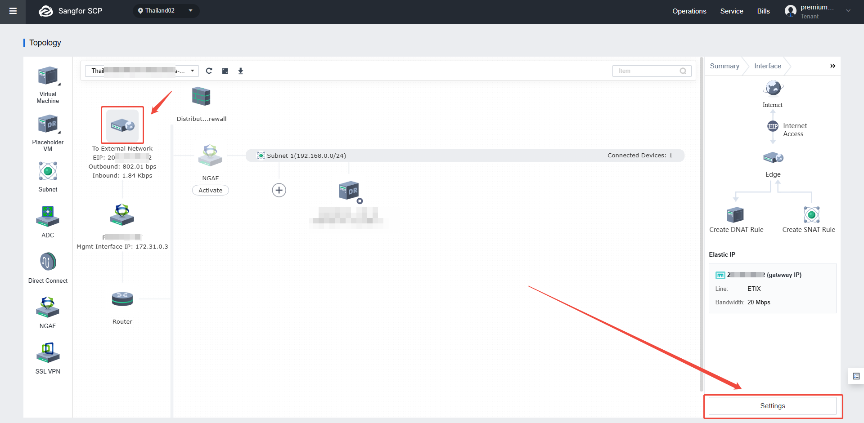Open the Thailand02 region dropdown
Image resolution: width=864 pixels, height=423 pixels.
pyautogui.click(x=166, y=11)
